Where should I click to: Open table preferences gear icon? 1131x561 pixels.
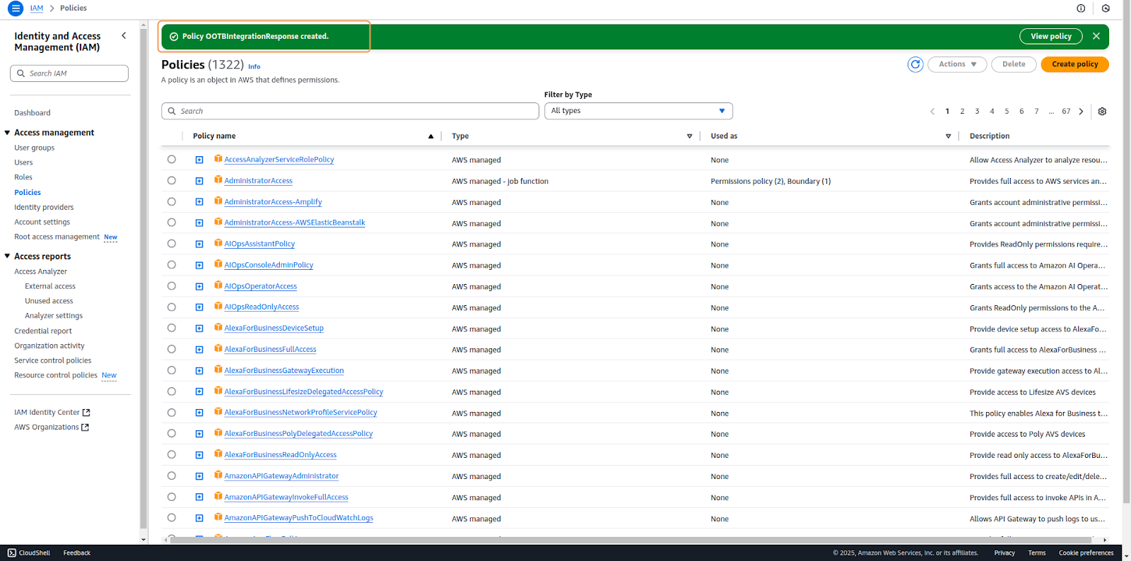coord(1102,112)
